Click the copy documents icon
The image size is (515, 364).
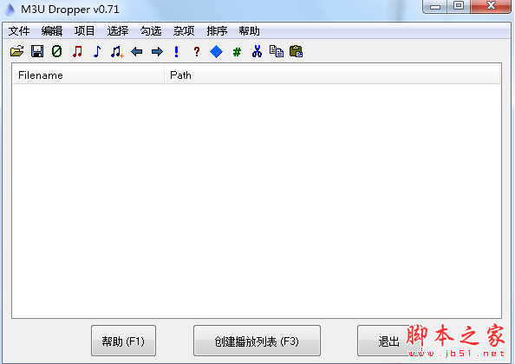277,51
